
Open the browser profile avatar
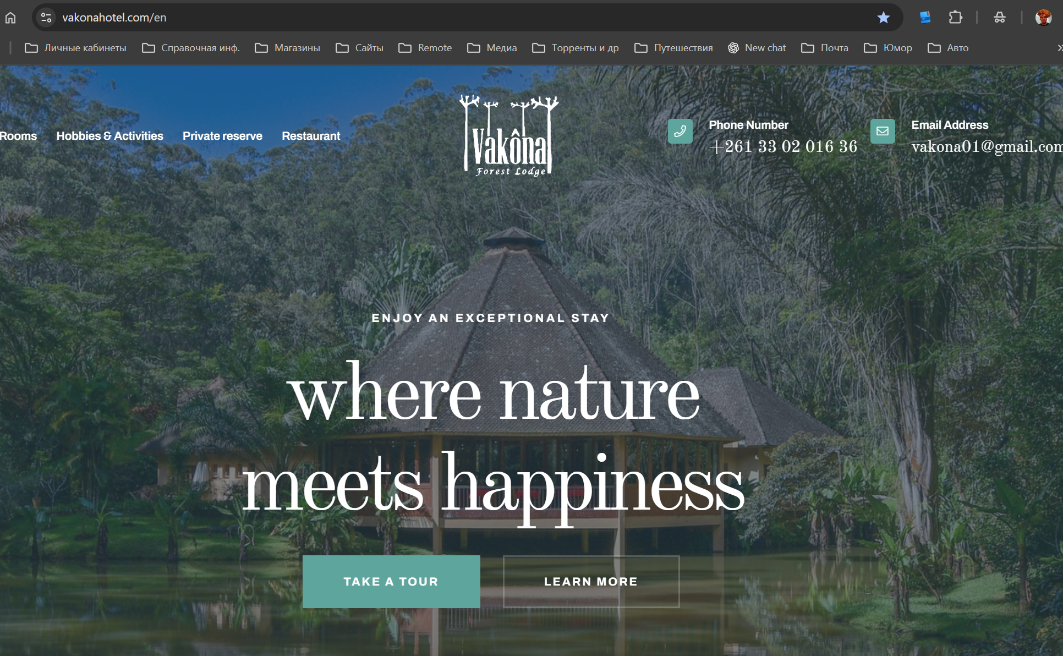click(1043, 18)
